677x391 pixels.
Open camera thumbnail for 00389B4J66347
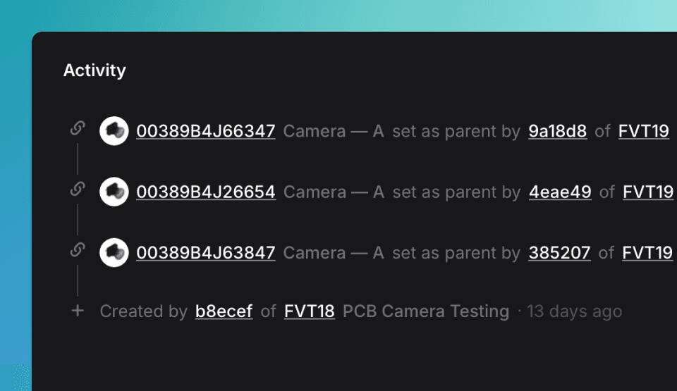coord(114,131)
